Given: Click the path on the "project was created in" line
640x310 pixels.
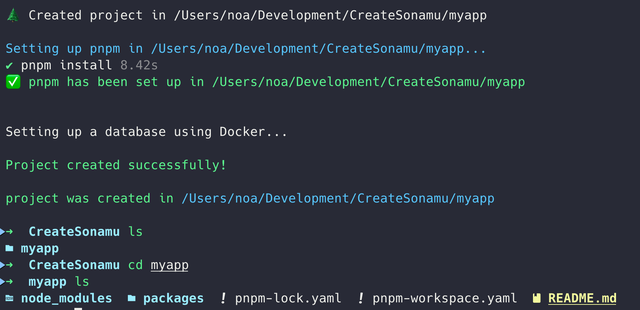Looking at the screenshot, I should pos(338,199).
